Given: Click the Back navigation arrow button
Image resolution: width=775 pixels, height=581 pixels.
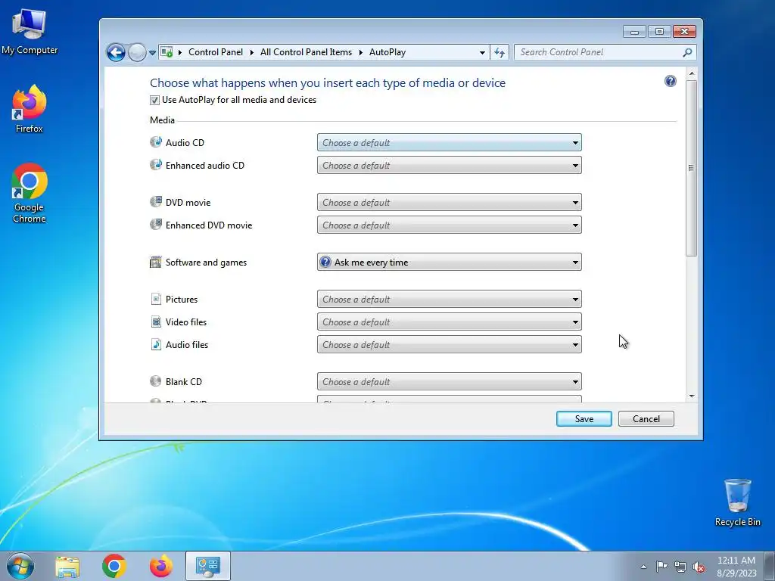Looking at the screenshot, I should pyautogui.click(x=116, y=52).
